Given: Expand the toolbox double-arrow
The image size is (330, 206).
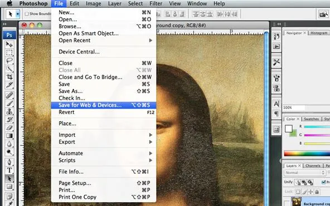Looking at the screenshot, I should (4, 24).
